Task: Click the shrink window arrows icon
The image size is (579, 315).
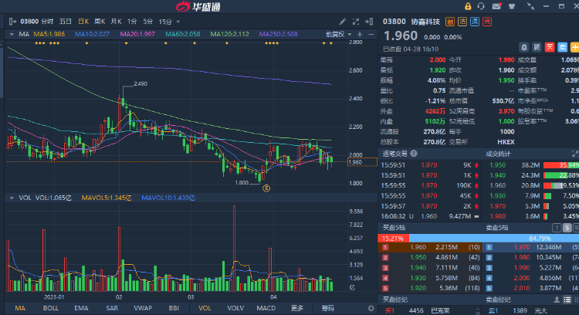Action: click(x=530, y=6)
